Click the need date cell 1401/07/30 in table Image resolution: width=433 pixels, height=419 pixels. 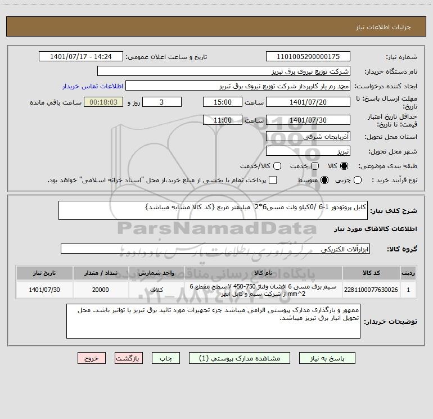coord(44,290)
